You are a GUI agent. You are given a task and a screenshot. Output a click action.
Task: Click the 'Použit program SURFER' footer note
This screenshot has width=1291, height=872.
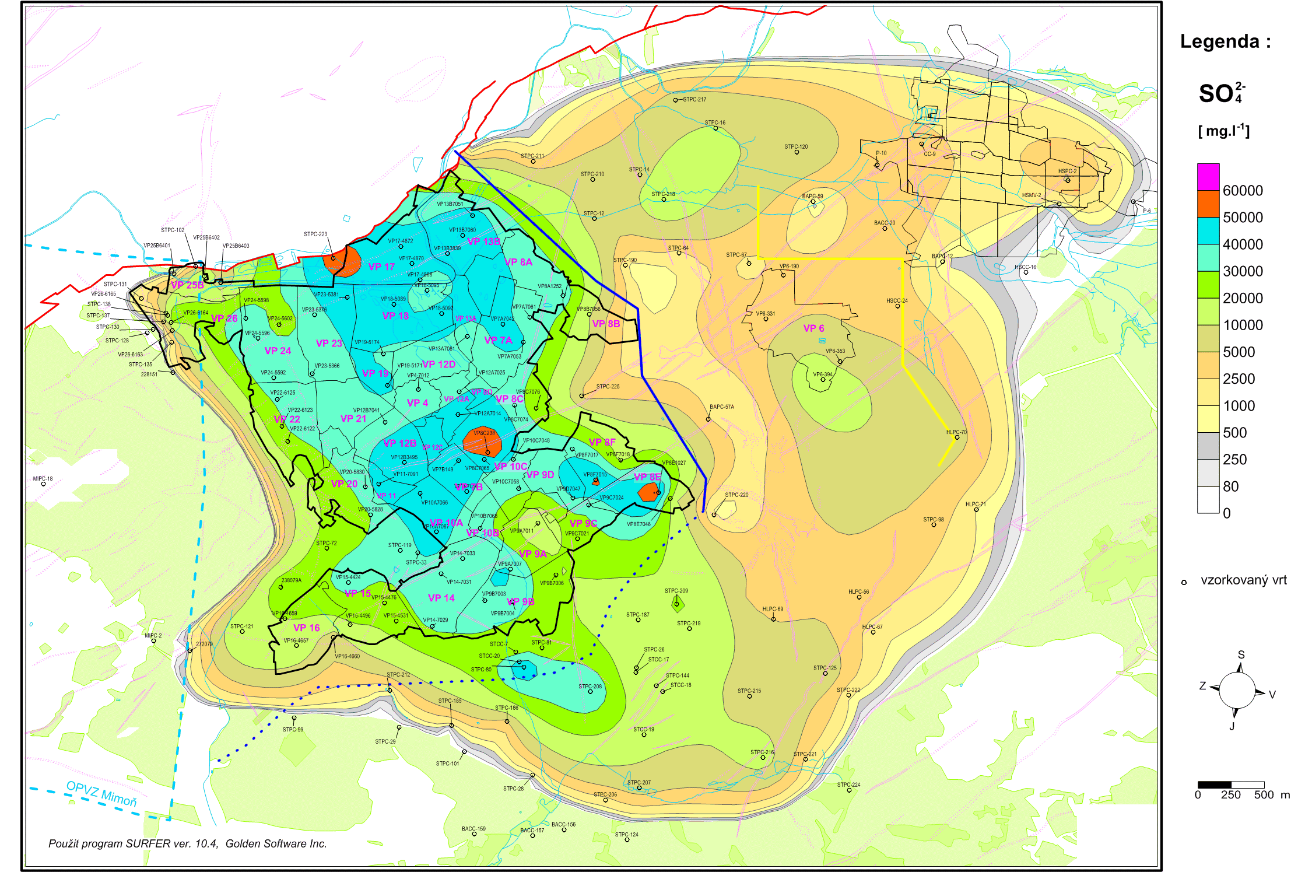(x=188, y=843)
